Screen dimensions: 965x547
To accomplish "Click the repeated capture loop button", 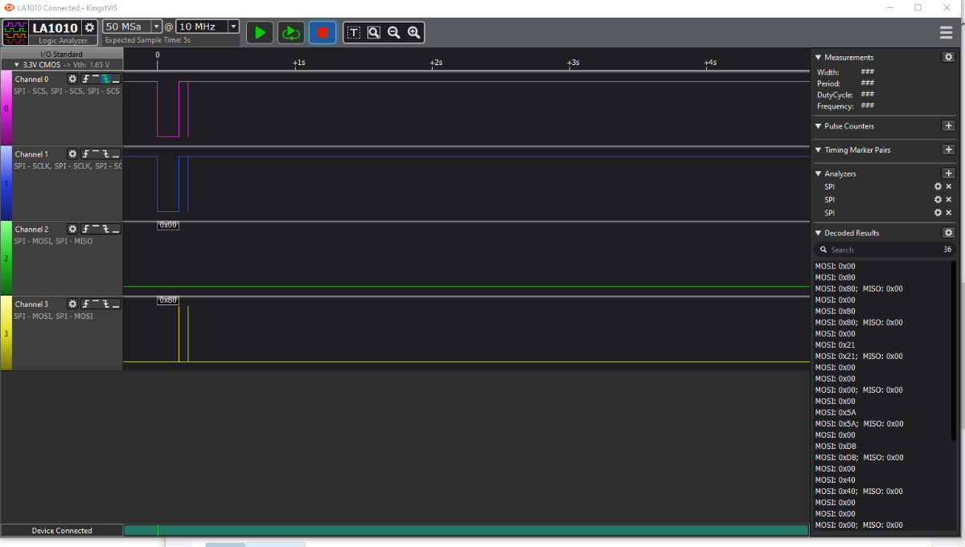I will 290,32.
